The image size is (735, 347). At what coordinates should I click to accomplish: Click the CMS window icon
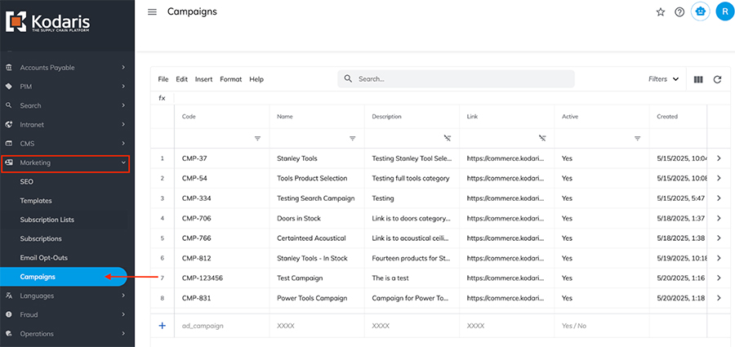pyautogui.click(x=9, y=144)
